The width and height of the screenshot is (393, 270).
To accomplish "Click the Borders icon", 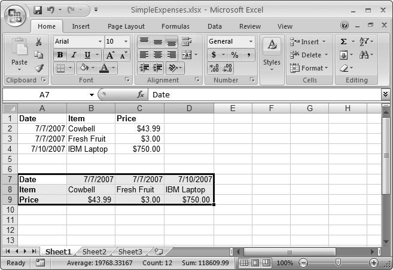I will point(60,68).
